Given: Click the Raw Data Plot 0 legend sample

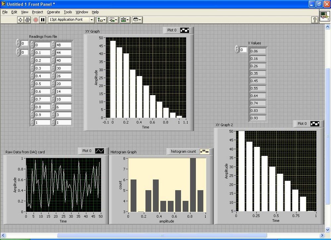Looking at the screenshot, I should [x=99, y=151].
